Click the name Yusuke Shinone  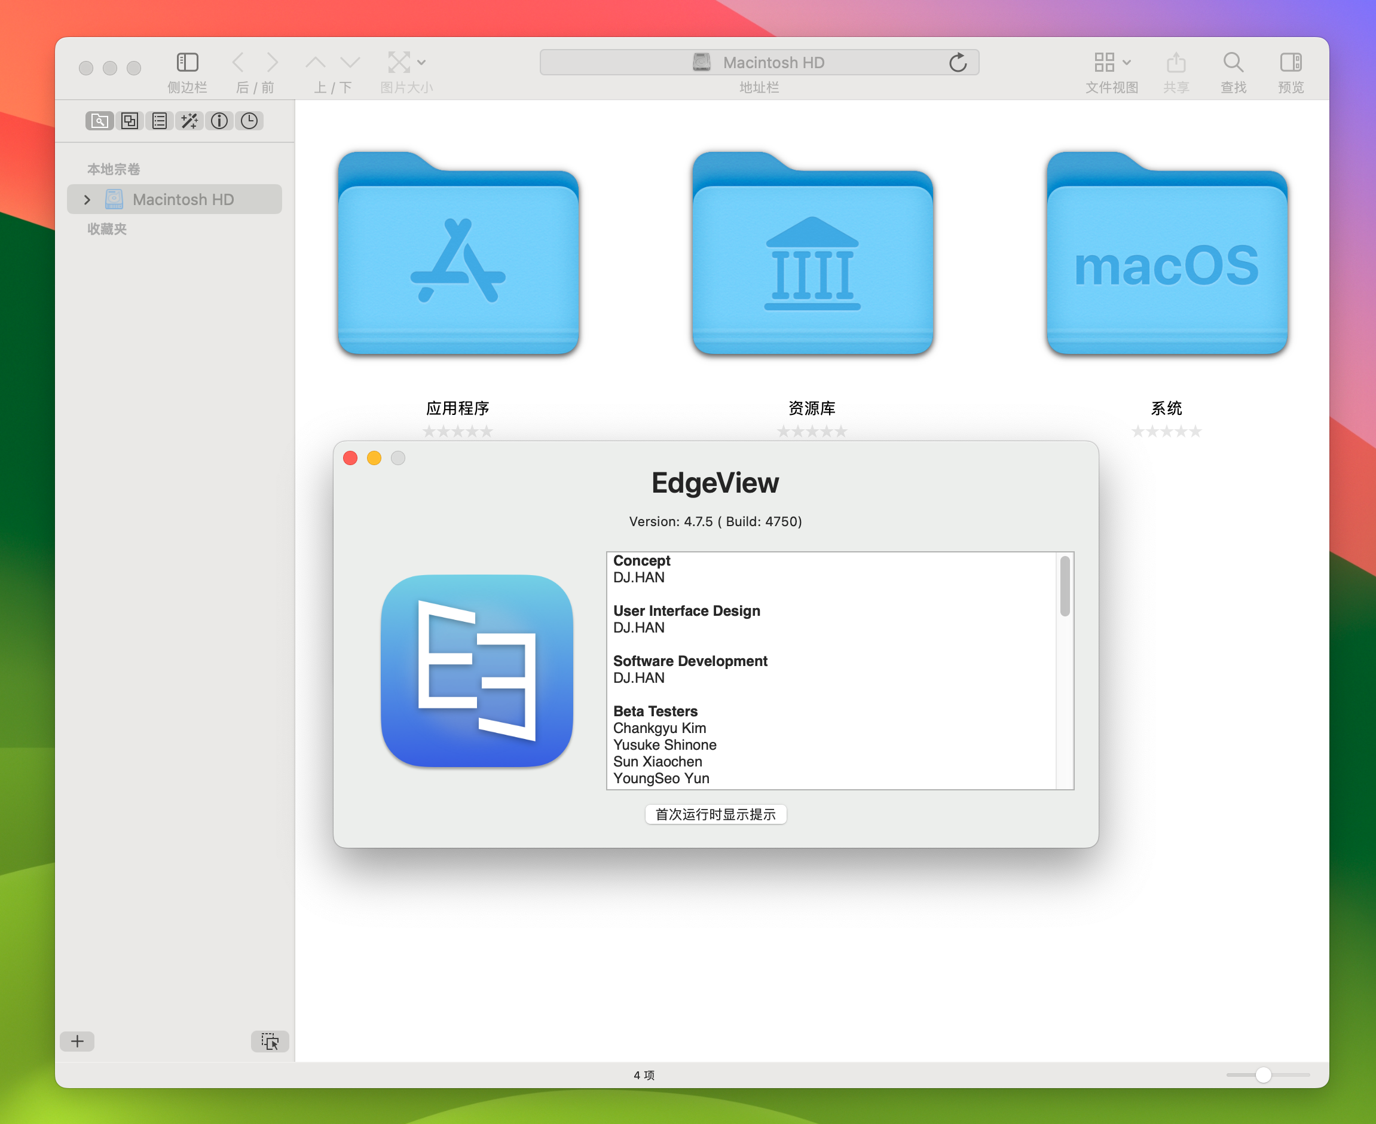(x=665, y=745)
